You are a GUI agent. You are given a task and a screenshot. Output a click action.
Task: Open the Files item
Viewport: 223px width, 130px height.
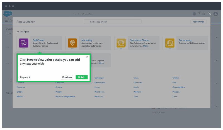click(x=174, y=83)
